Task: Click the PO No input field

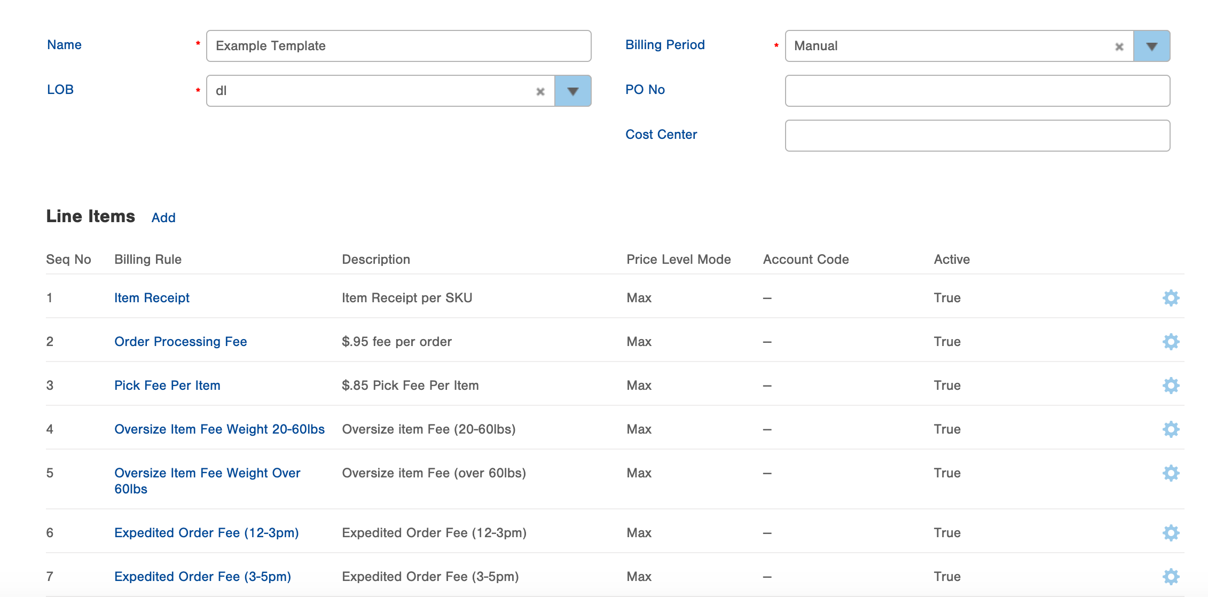Action: click(x=977, y=91)
